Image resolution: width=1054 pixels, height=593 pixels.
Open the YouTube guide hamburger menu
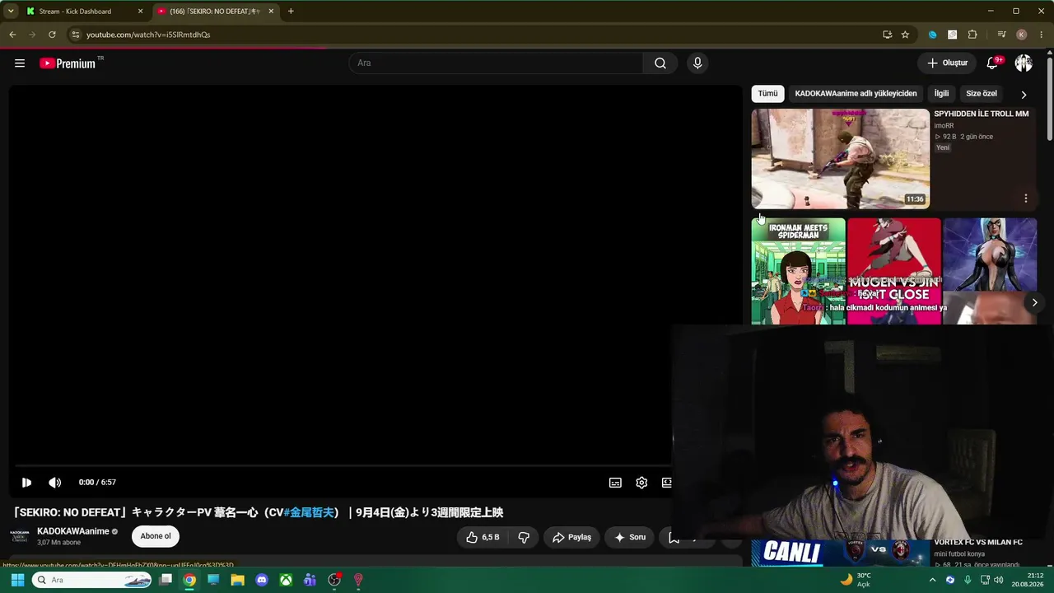click(x=20, y=63)
